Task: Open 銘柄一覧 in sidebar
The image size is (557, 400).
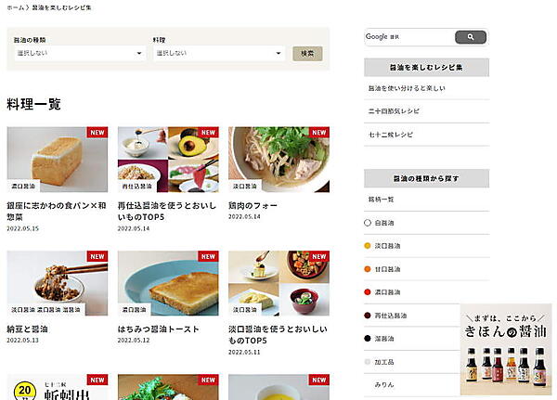Action: pyautogui.click(x=381, y=200)
